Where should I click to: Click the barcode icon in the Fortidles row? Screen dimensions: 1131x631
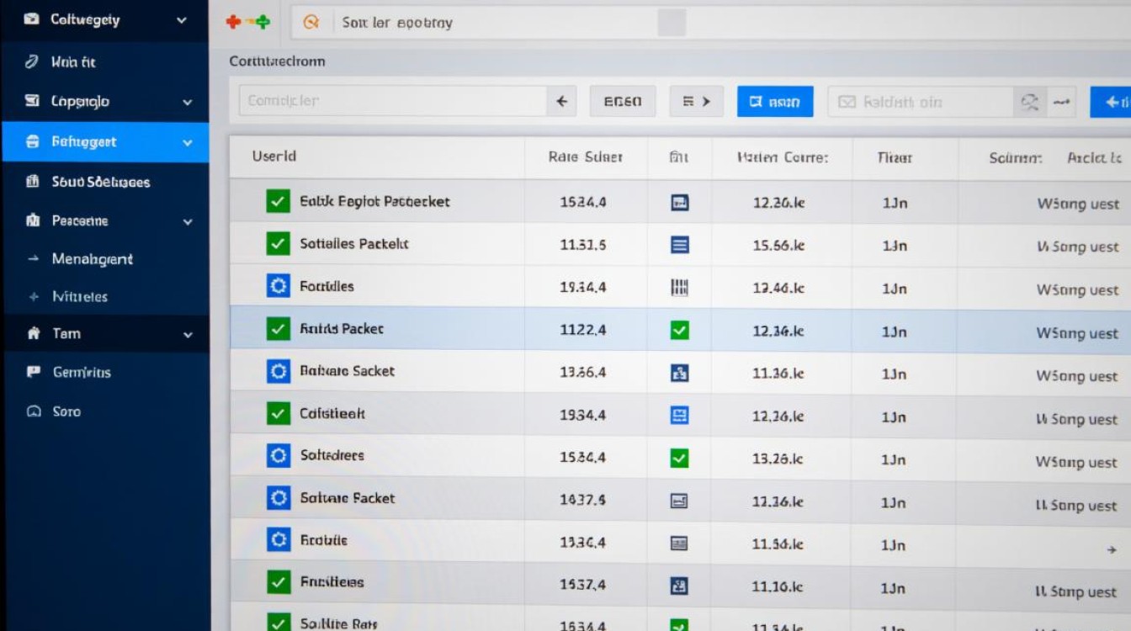tap(679, 288)
